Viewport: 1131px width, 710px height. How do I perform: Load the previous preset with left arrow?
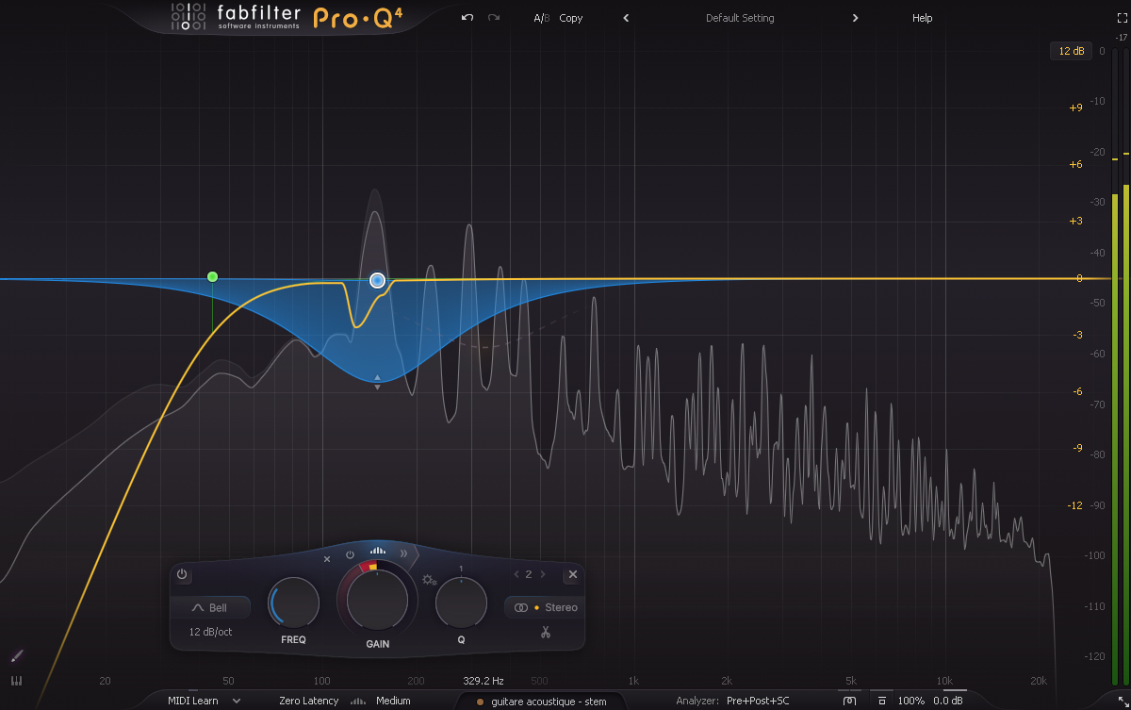point(626,18)
